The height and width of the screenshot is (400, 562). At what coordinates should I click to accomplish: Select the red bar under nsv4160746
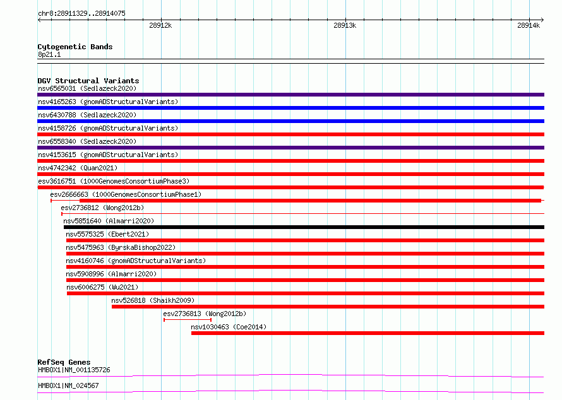[306, 267]
